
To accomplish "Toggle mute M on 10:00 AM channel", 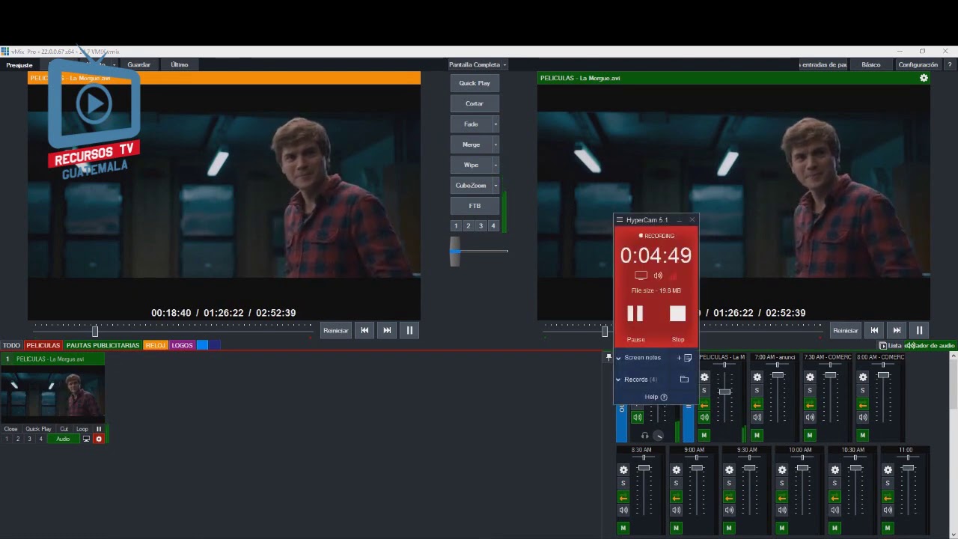I will [782, 528].
